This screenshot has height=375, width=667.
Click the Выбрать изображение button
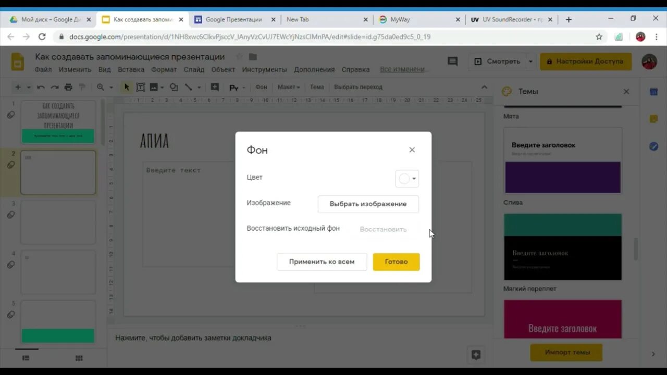(368, 204)
